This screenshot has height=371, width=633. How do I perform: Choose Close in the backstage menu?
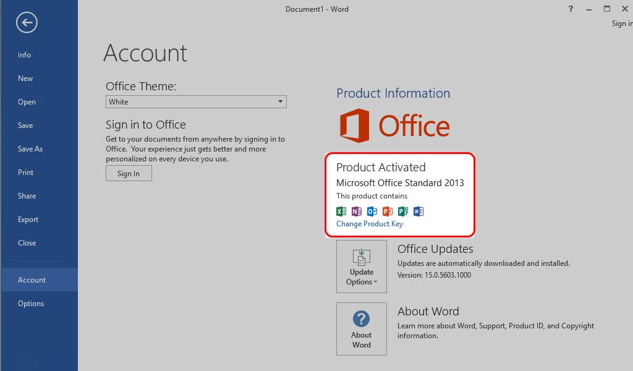pyautogui.click(x=27, y=242)
